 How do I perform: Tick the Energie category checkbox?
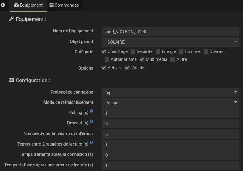(158, 51)
